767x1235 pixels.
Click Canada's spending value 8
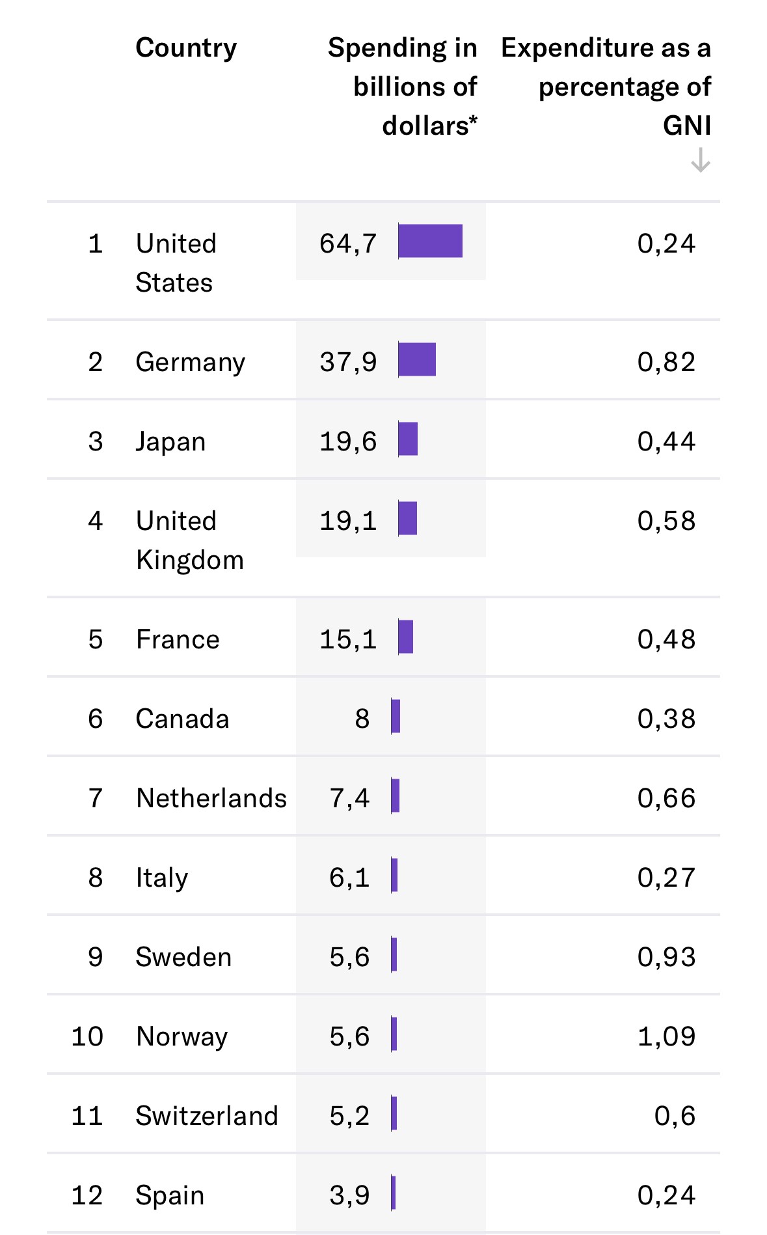pyautogui.click(x=362, y=719)
